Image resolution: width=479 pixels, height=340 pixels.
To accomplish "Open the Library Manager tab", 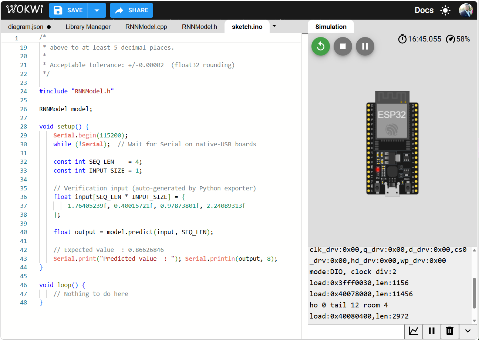I will coord(88,27).
